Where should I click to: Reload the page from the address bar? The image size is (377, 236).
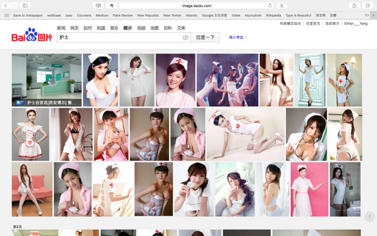(270, 5)
